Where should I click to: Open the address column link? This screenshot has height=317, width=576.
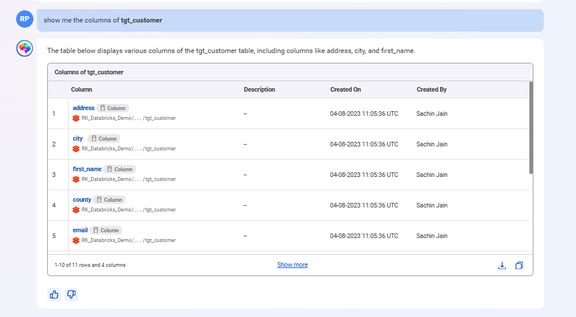tap(84, 108)
